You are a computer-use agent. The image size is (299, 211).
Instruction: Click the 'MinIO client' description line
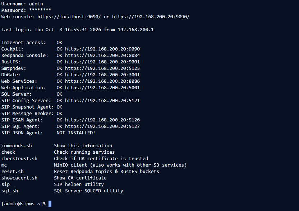(x=120, y=165)
